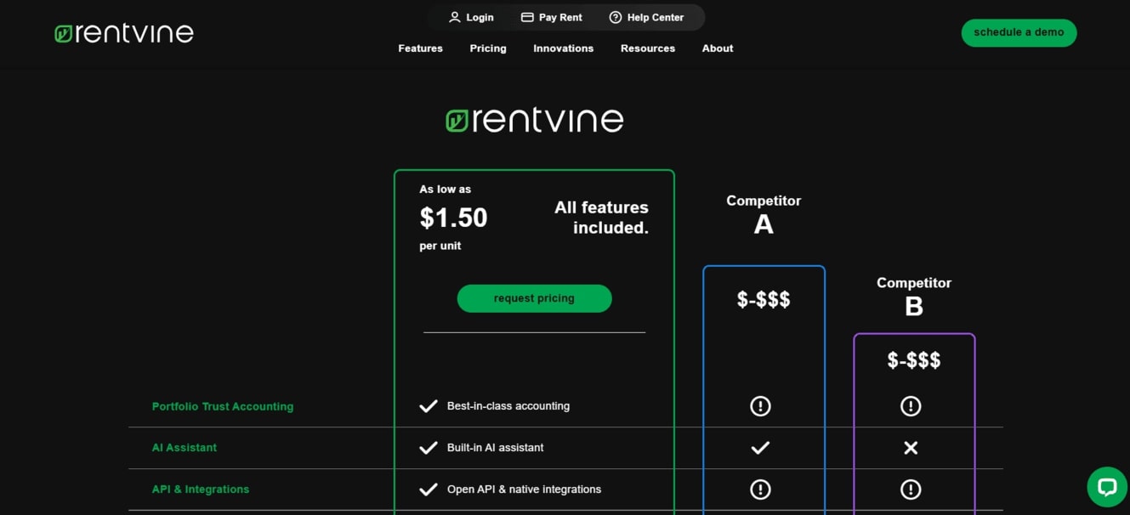Click checkmark beside Open API & native integrations

(x=429, y=490)
